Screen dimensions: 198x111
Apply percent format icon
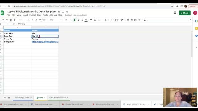point(33,20)
